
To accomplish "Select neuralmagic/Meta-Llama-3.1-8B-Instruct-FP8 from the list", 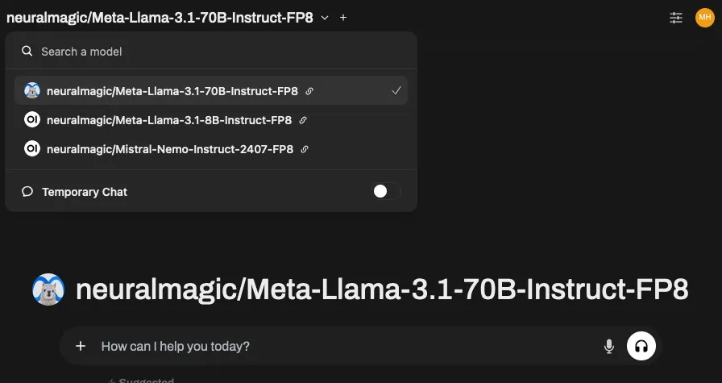I will click(168, 120).
